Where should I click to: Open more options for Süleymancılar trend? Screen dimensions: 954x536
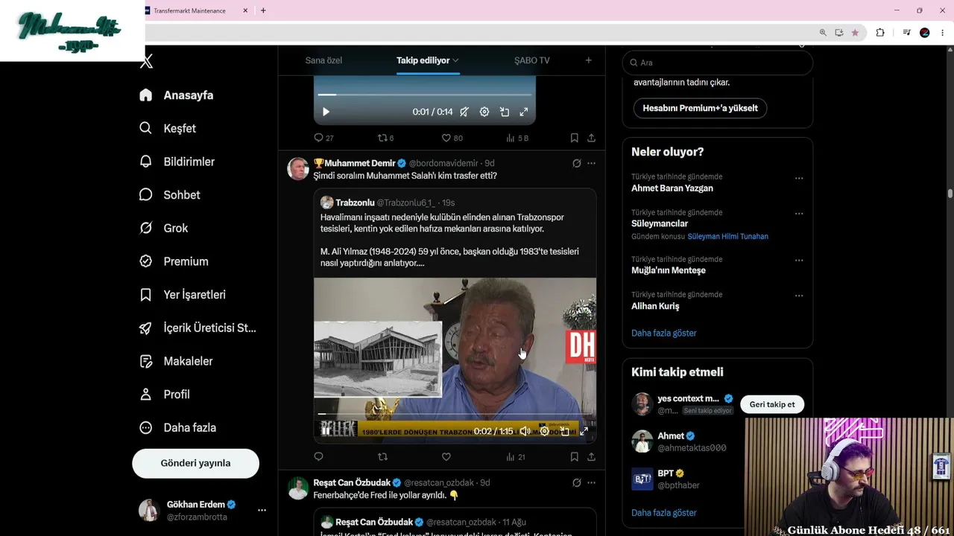point(799,214)
